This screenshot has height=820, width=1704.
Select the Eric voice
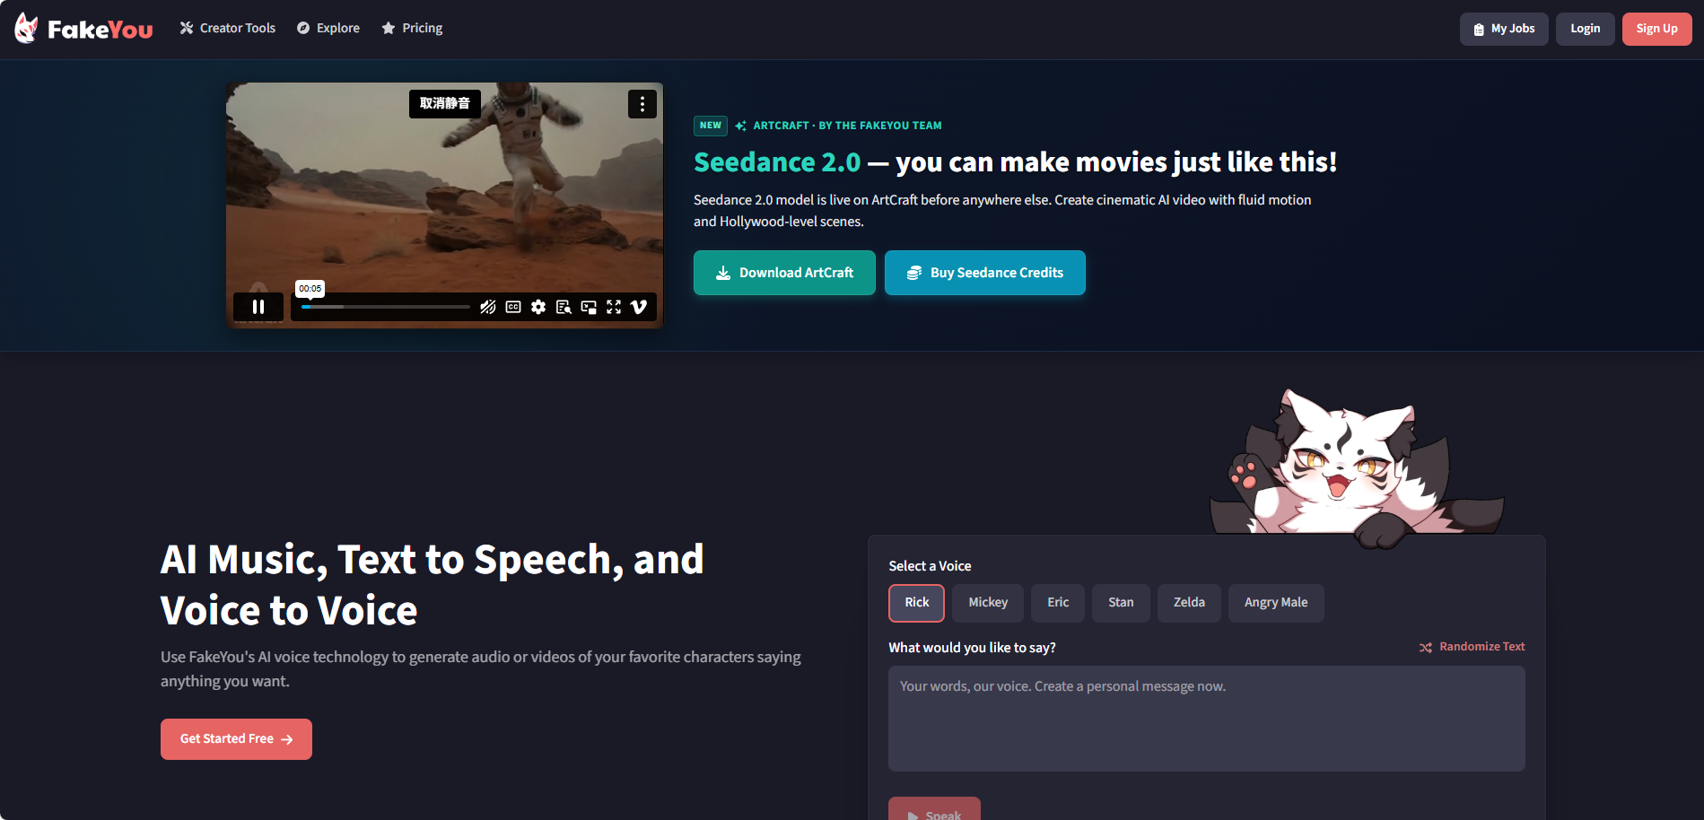[1058, 603]
